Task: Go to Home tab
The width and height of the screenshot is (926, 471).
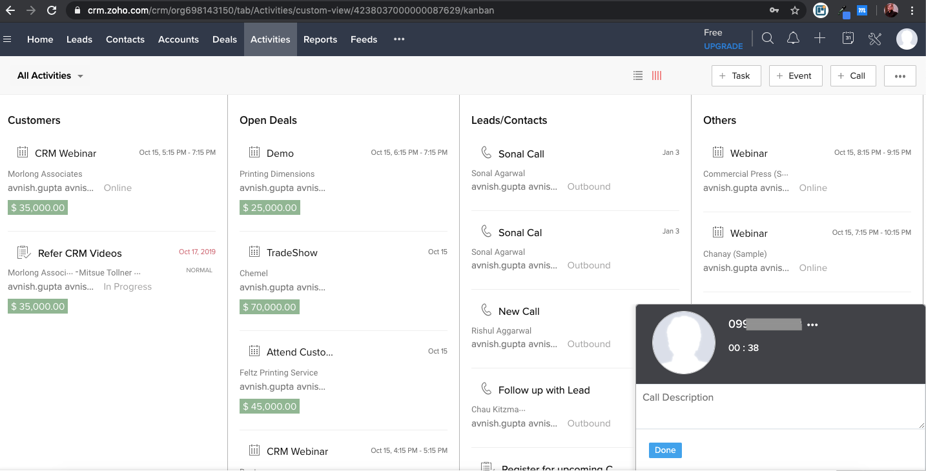Action: click(40, 39)
